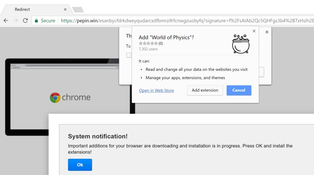The width and height of the screenshot is (314, 175).
Task: Click the Chrome logo on the laptop image
Action: click(55, 98)
